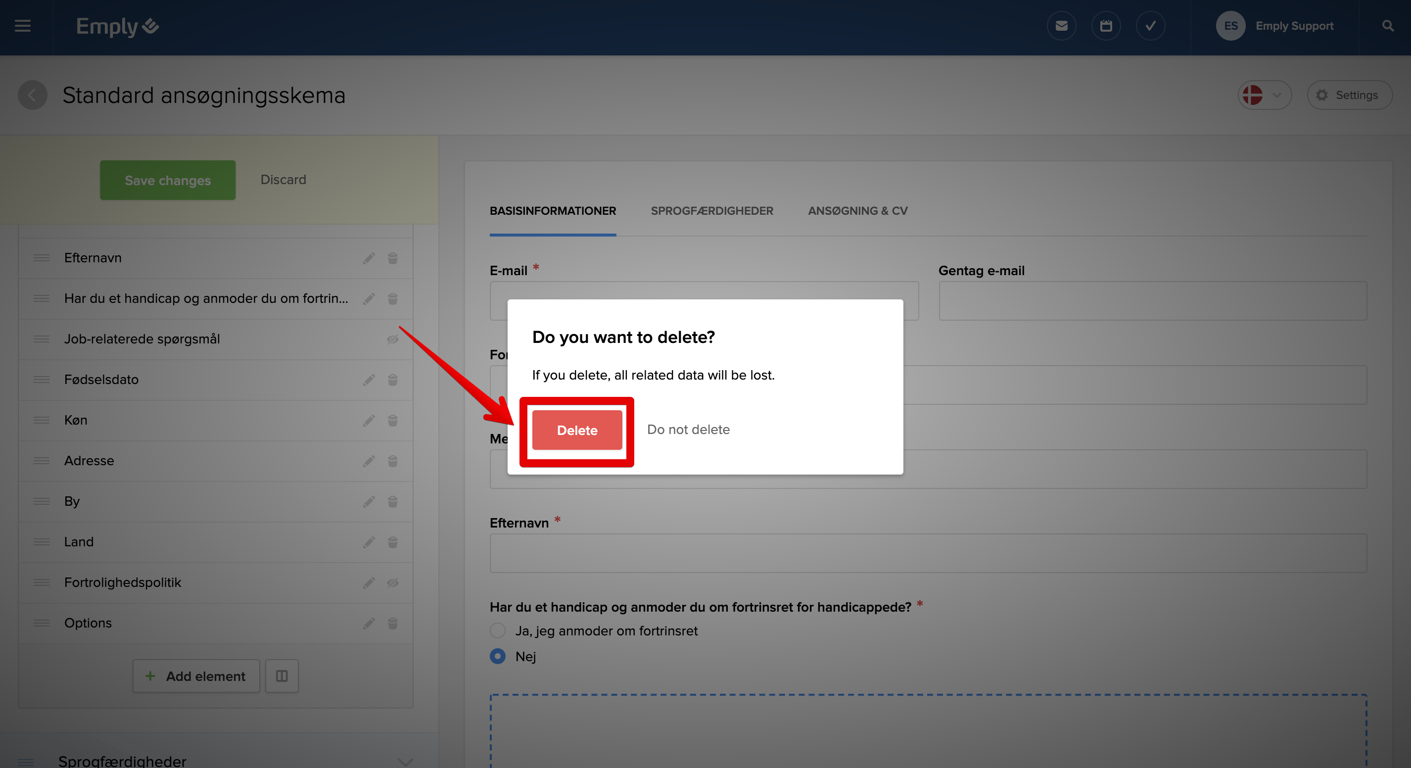Confirm with the red Delete button
This screenshot has height=768, width=1411.
(x=577, y=431)
